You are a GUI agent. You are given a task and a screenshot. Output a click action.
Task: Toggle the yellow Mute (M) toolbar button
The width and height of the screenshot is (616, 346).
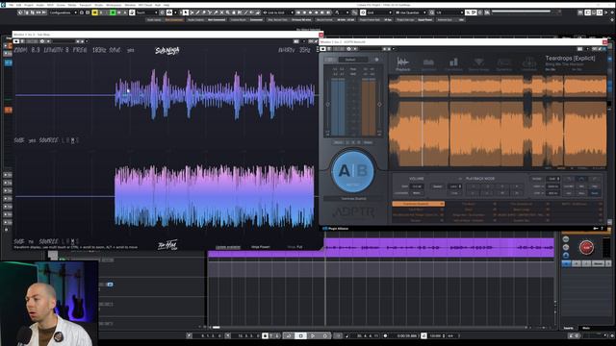[94, 12]
